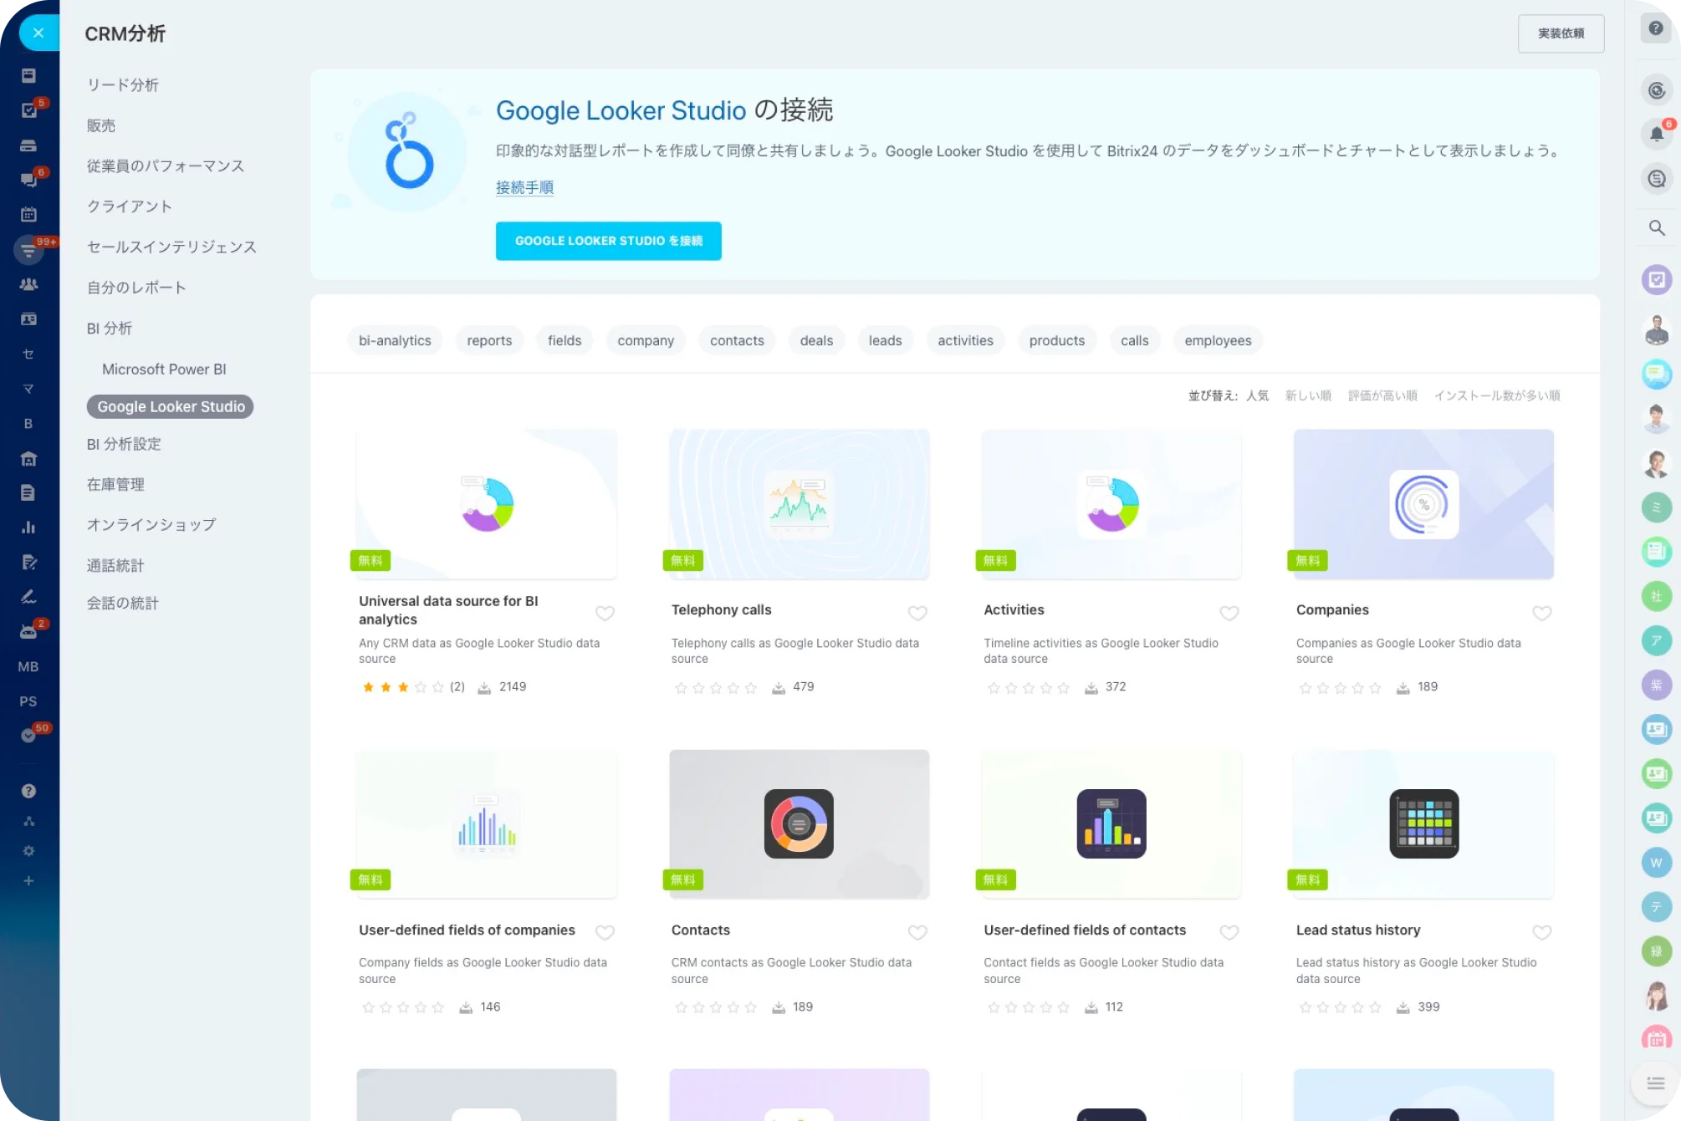Filter apps by the deals tag
The height and width of the screenshot is (1121, 1681).
[815, 340]
